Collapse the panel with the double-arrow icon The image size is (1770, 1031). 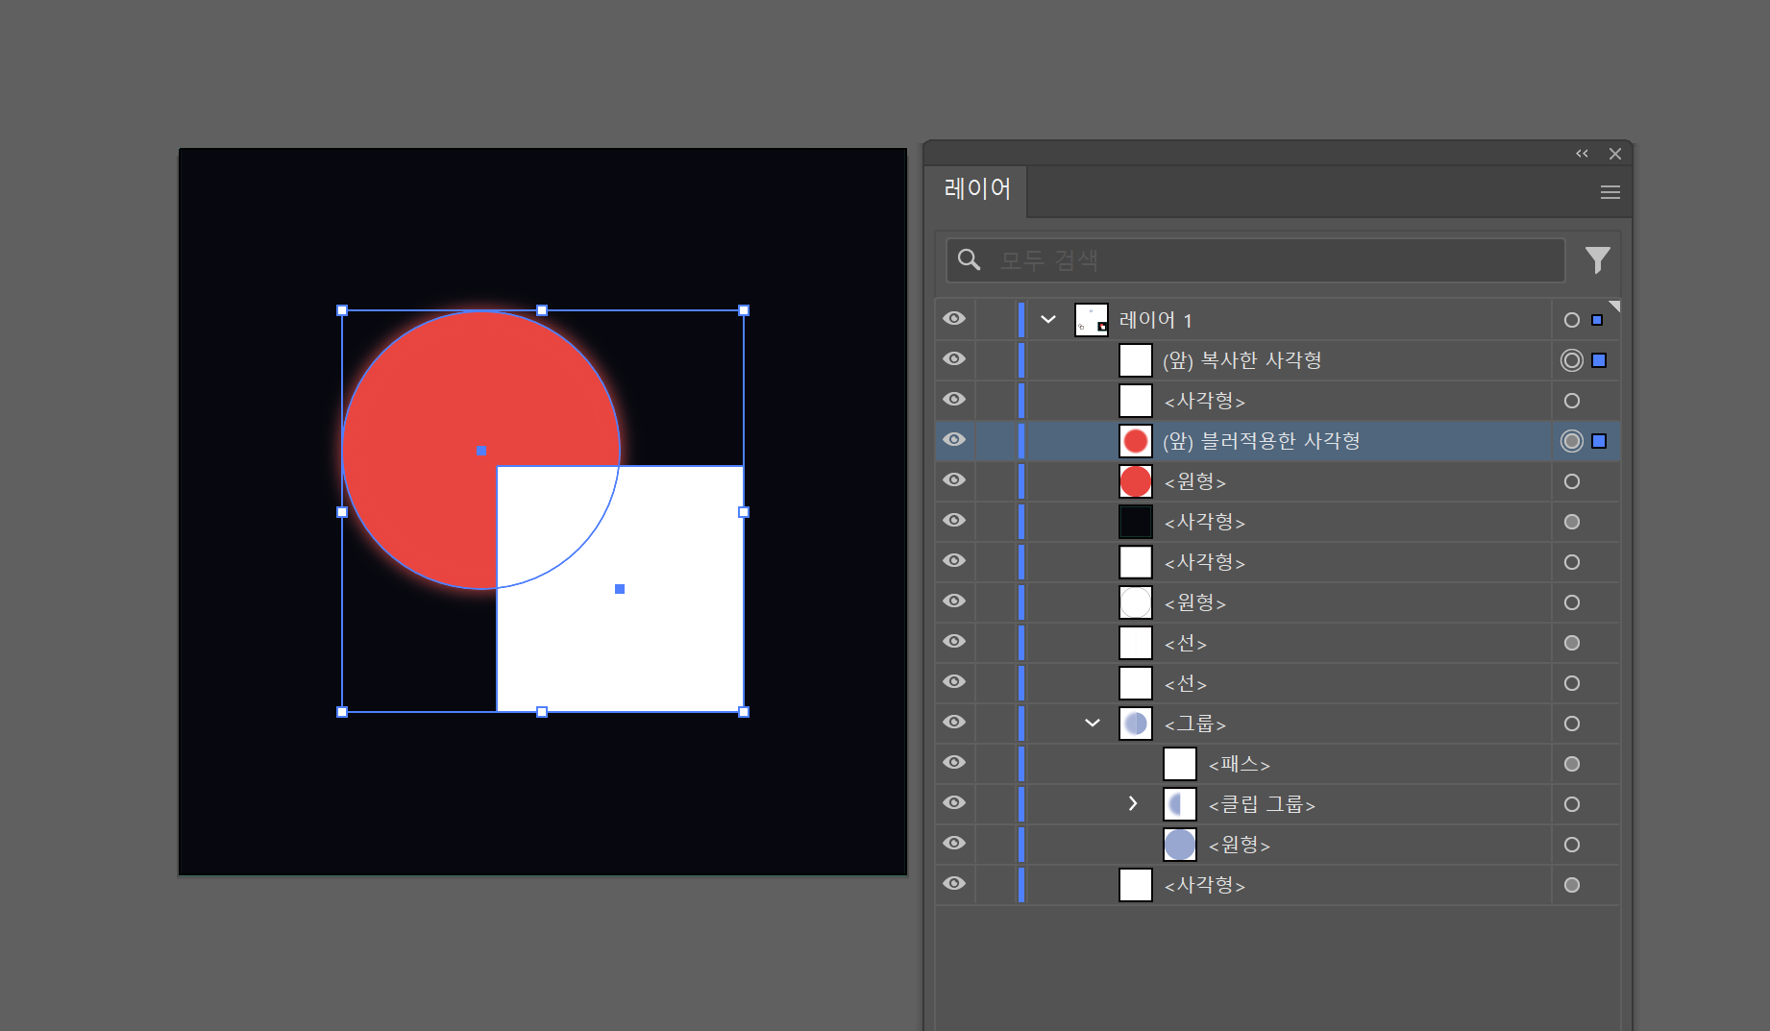point(1582,154)
